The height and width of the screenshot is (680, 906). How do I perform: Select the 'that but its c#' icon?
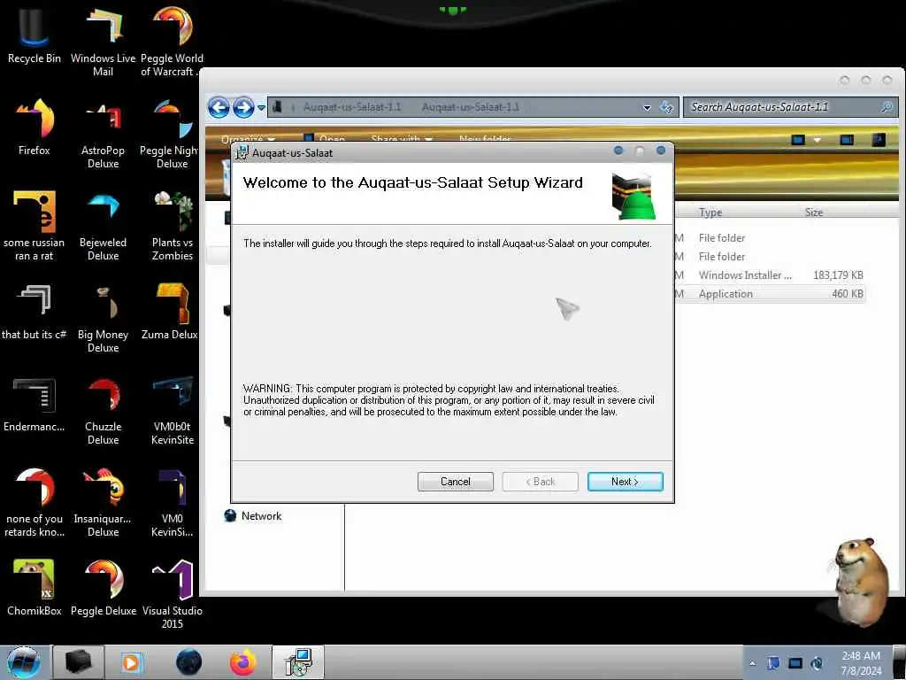pyautogui.click(x=35, y=311)
